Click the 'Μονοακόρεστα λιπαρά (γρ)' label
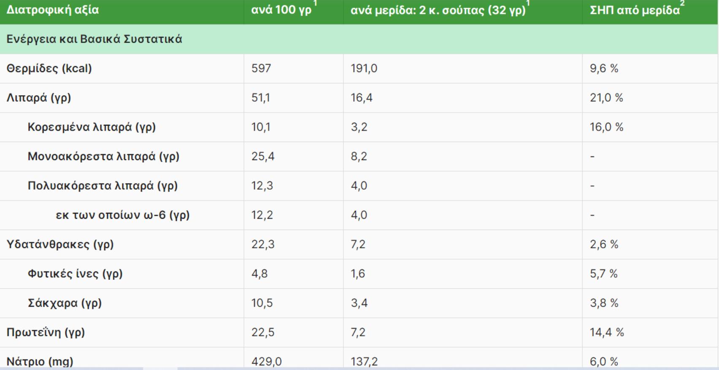The height and width of the screenshot is (370, 719). click(103, 156)
